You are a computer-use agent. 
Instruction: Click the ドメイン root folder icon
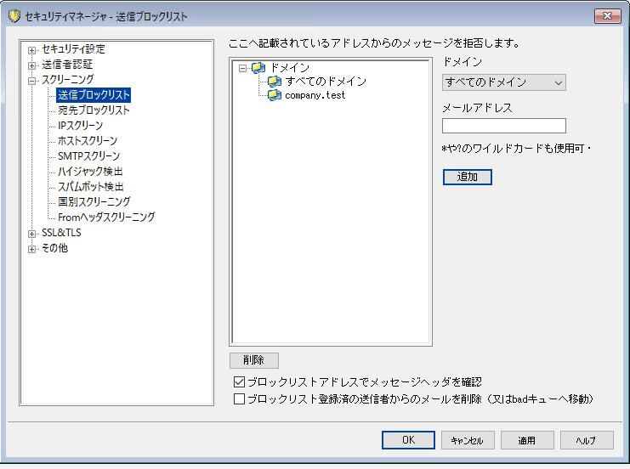click(x=258, y=68)
